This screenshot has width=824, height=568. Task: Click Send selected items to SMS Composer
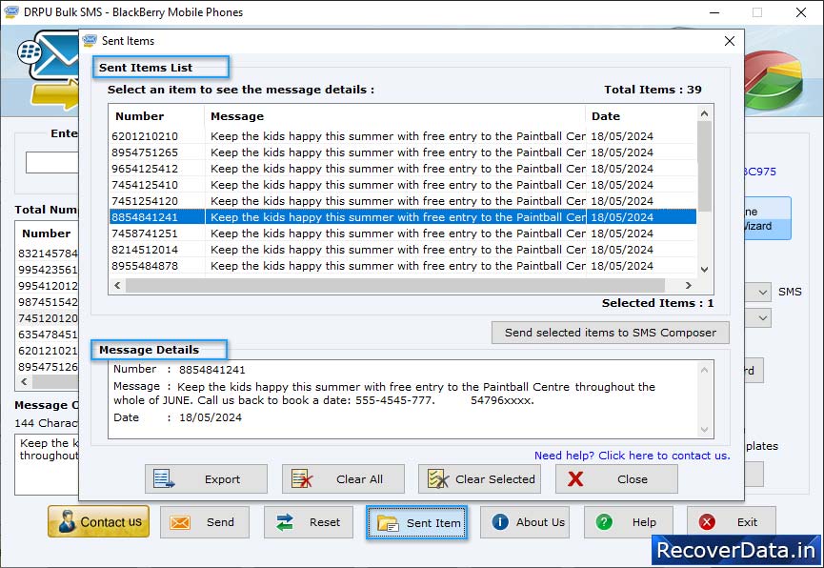point(610,333)
